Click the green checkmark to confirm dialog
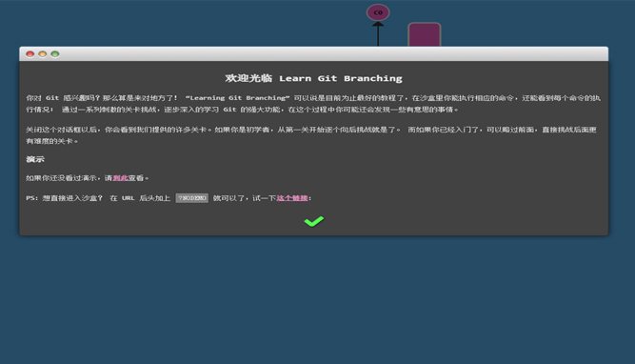This screenshot has width=635, height=364. [x=314, y=221]
